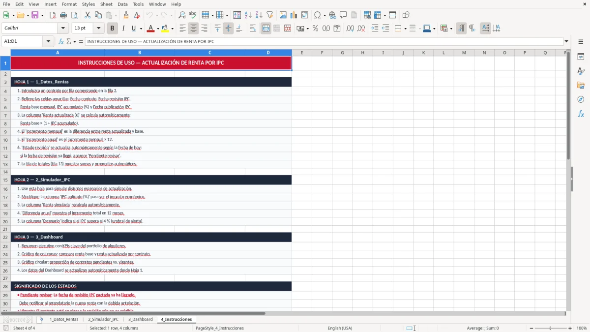
Task: Sort descending
Action: 259,15
